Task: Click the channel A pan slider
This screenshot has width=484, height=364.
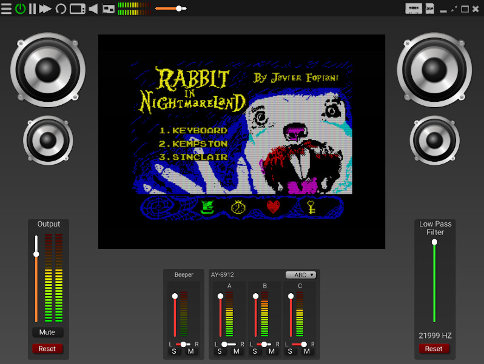Action: (x=229, y=344)
